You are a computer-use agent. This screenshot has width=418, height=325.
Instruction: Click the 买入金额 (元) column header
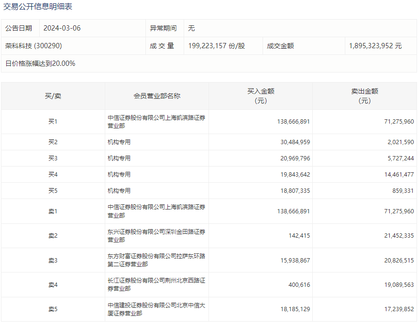(x=261, y=96)
